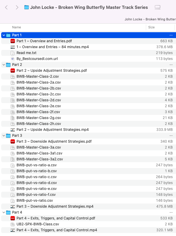Collapse the Part 1 folder
The image size is (176, 236).
coord(4,35)
